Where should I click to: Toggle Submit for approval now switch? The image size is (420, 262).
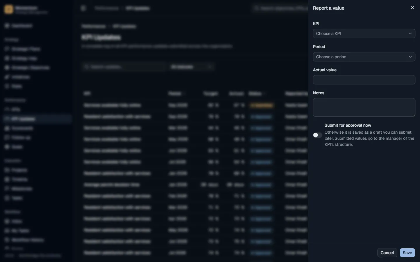click(x=318, y=135)
